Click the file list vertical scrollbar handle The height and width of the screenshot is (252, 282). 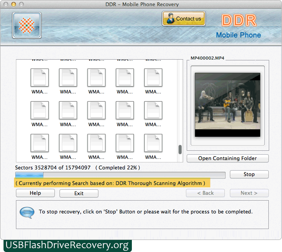(x=180, y=150)
